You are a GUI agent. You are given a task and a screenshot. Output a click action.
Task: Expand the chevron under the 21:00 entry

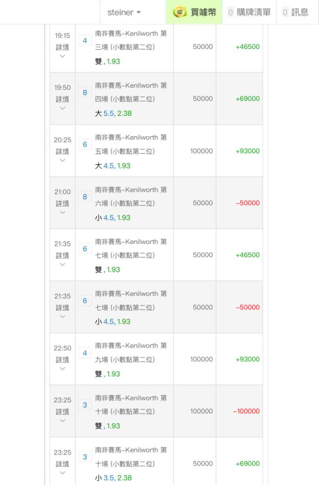(x=63, y=212)
